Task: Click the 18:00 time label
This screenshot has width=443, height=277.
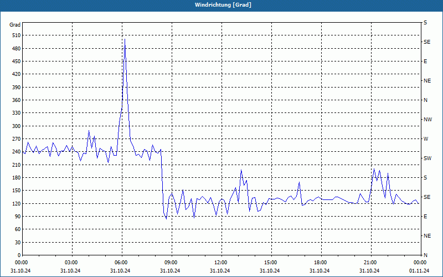Action: coord(320,263)
